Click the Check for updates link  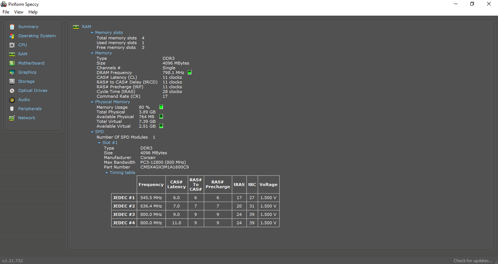click(x=473, y=261)
